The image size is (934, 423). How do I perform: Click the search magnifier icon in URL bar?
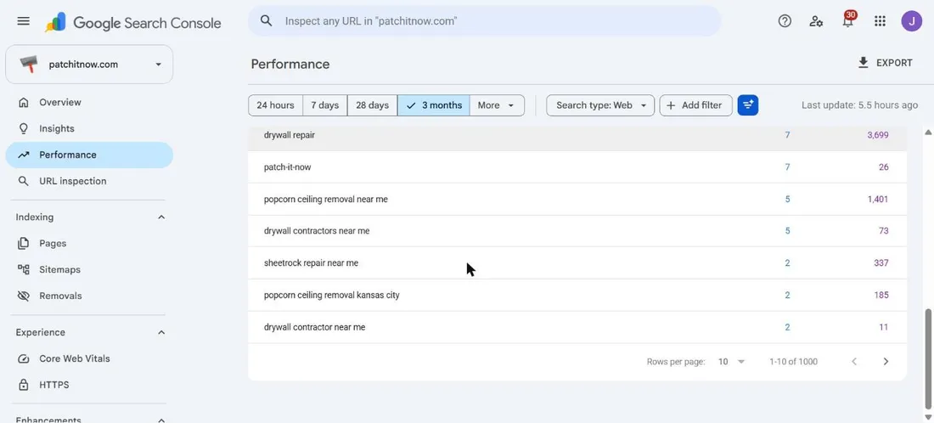(267, 21)
